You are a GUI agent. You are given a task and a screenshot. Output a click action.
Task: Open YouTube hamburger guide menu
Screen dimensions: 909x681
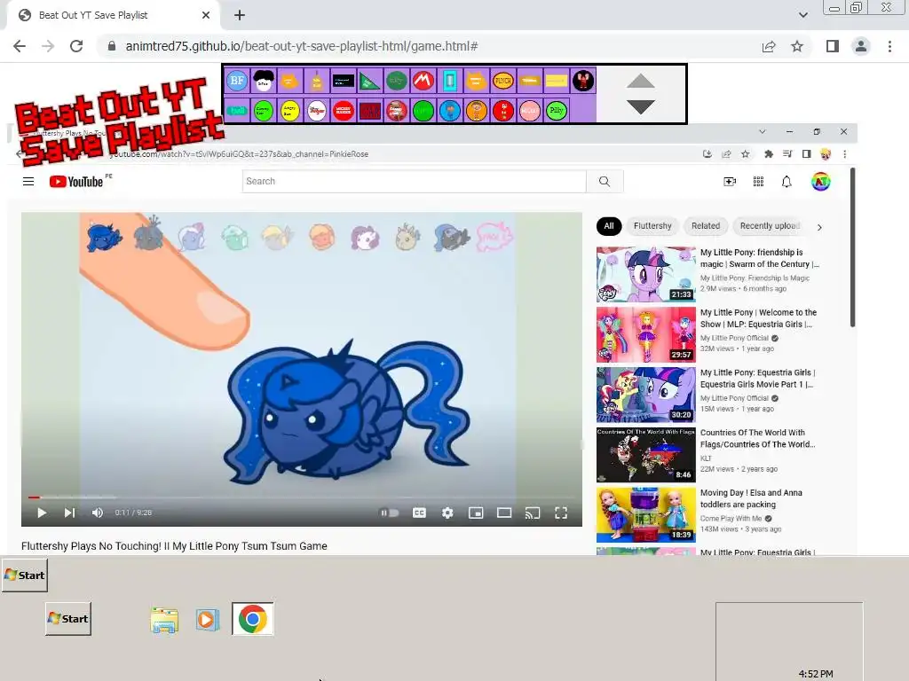[28, 181]
